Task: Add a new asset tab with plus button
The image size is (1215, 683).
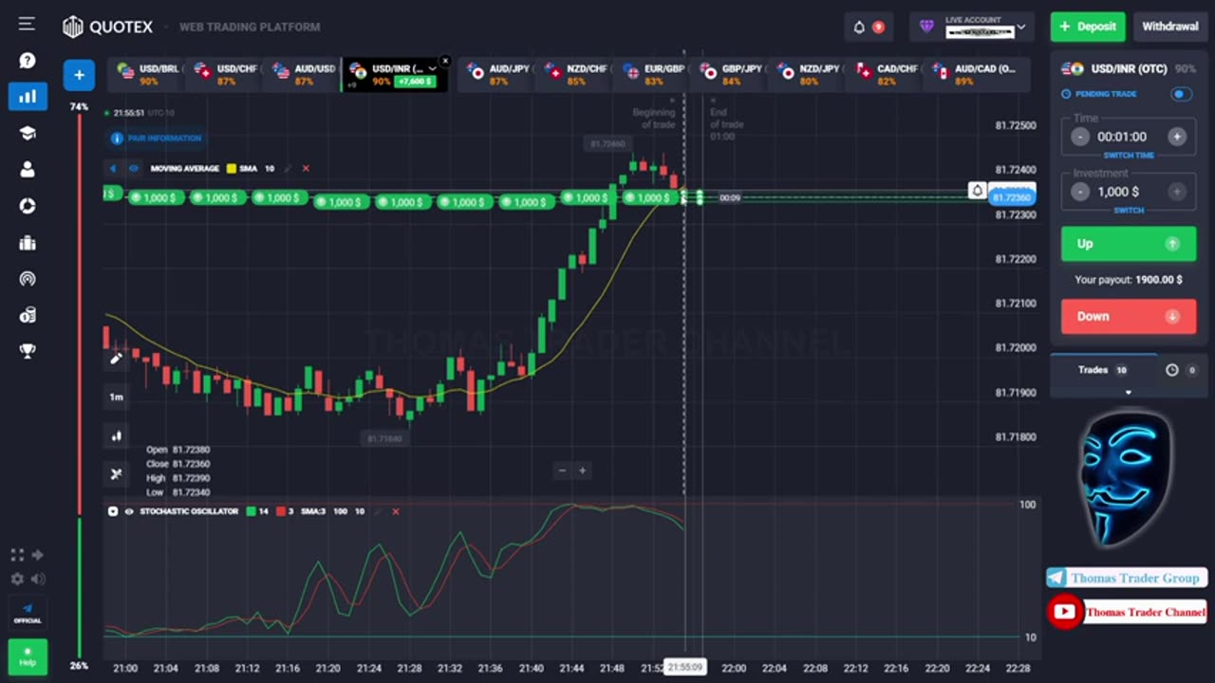Action: pyautogui.click(x=79, y=75)
